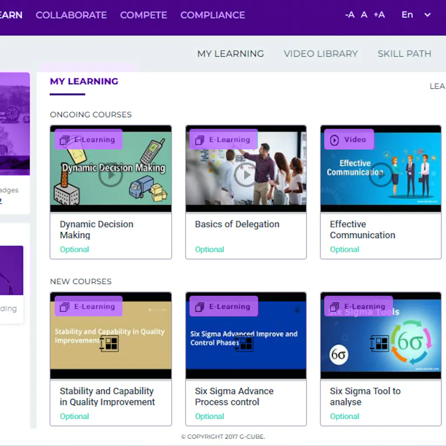Click the decrease font size -A icon
This screenshot has height=446, width=446.
click(349, 15)
